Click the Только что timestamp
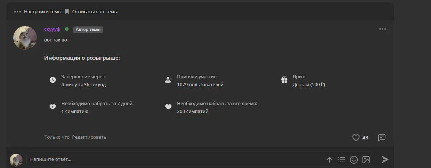 click(x=57, y=137)
